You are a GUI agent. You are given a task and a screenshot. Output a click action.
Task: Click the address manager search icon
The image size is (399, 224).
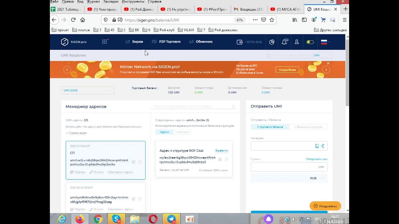(233, 106)
